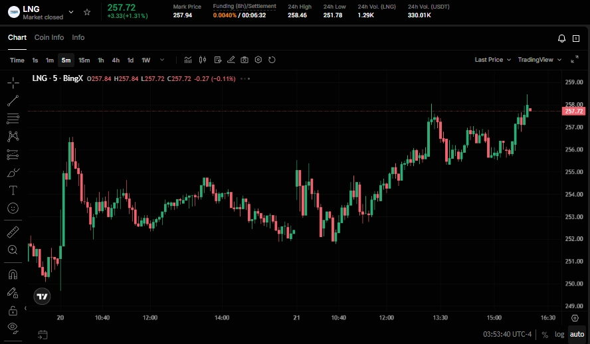The image size is (590, 344).
Task: Hide all drawings with eye icon
Action: pyautogui.click(x=13, y=327)
